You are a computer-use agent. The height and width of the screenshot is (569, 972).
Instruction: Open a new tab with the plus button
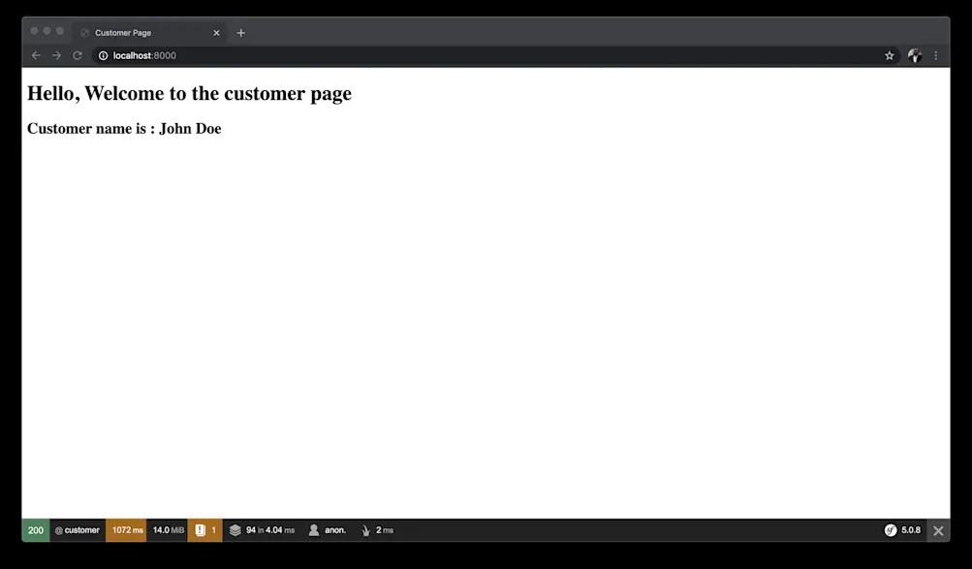(x=240, y=32)
